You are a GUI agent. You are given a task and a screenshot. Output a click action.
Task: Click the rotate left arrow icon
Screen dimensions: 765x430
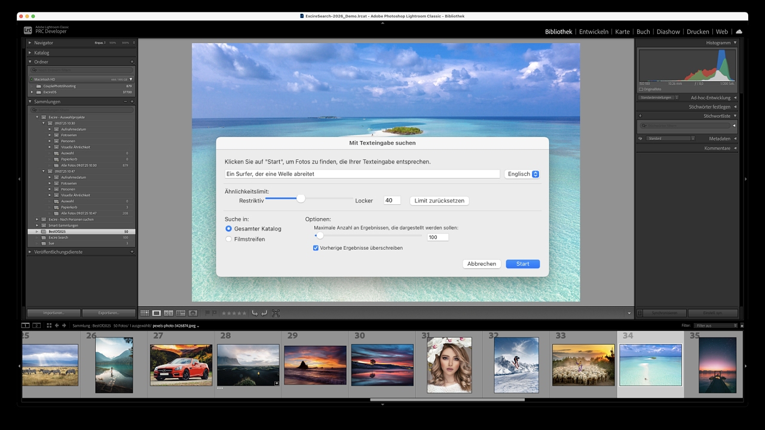click(x=255, y=313)
